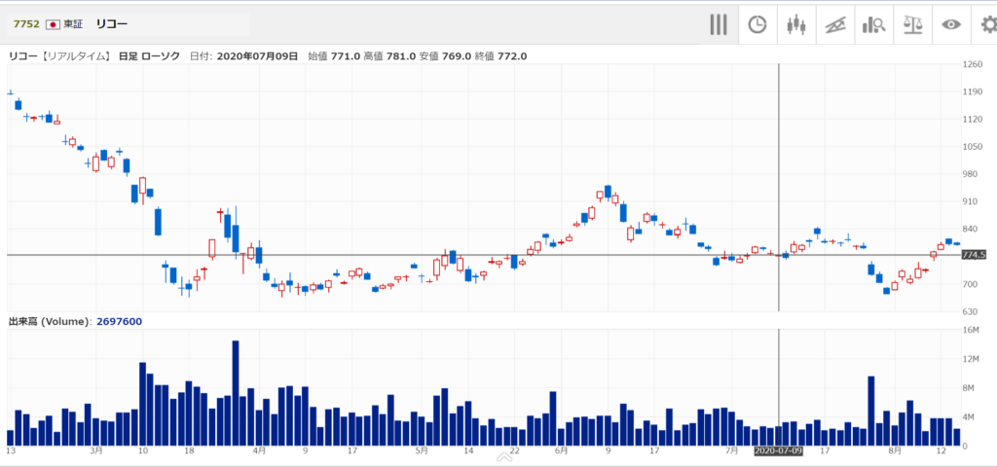Screen dimensions: 997x467
Task: Click the 630 price axis label
Action: [x=971, y=311]
